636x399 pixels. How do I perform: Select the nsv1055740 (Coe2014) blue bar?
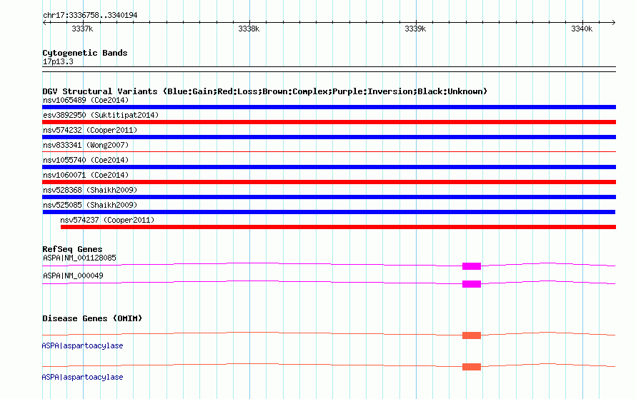tap(329, 167)
